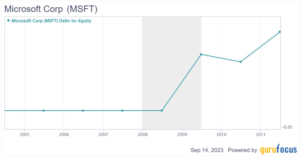This screenshot has width=301, height=157.
Task: Click the Microsoft Corp (MSFT) title
Action: (51, 9)
